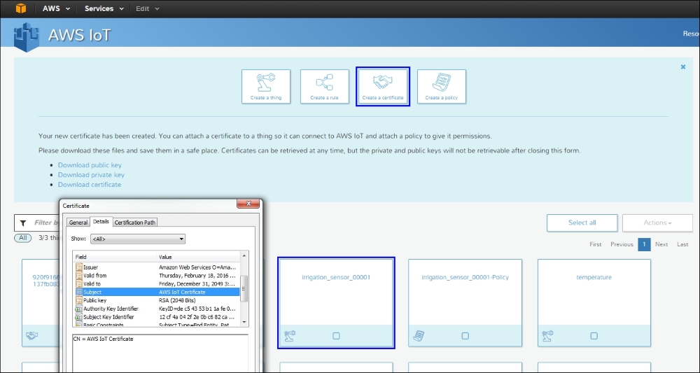Viewport: 700px width, 373px height.
Task: Go to the Next page
Action: point(661,244)
